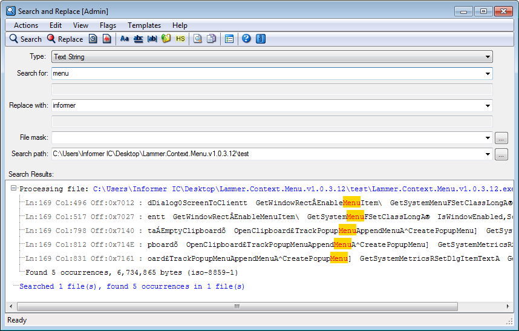Expand the Search path dropdown arrow
Viewport: 519px width, 331px height.
pyautogui.click(x=488, y=154)
